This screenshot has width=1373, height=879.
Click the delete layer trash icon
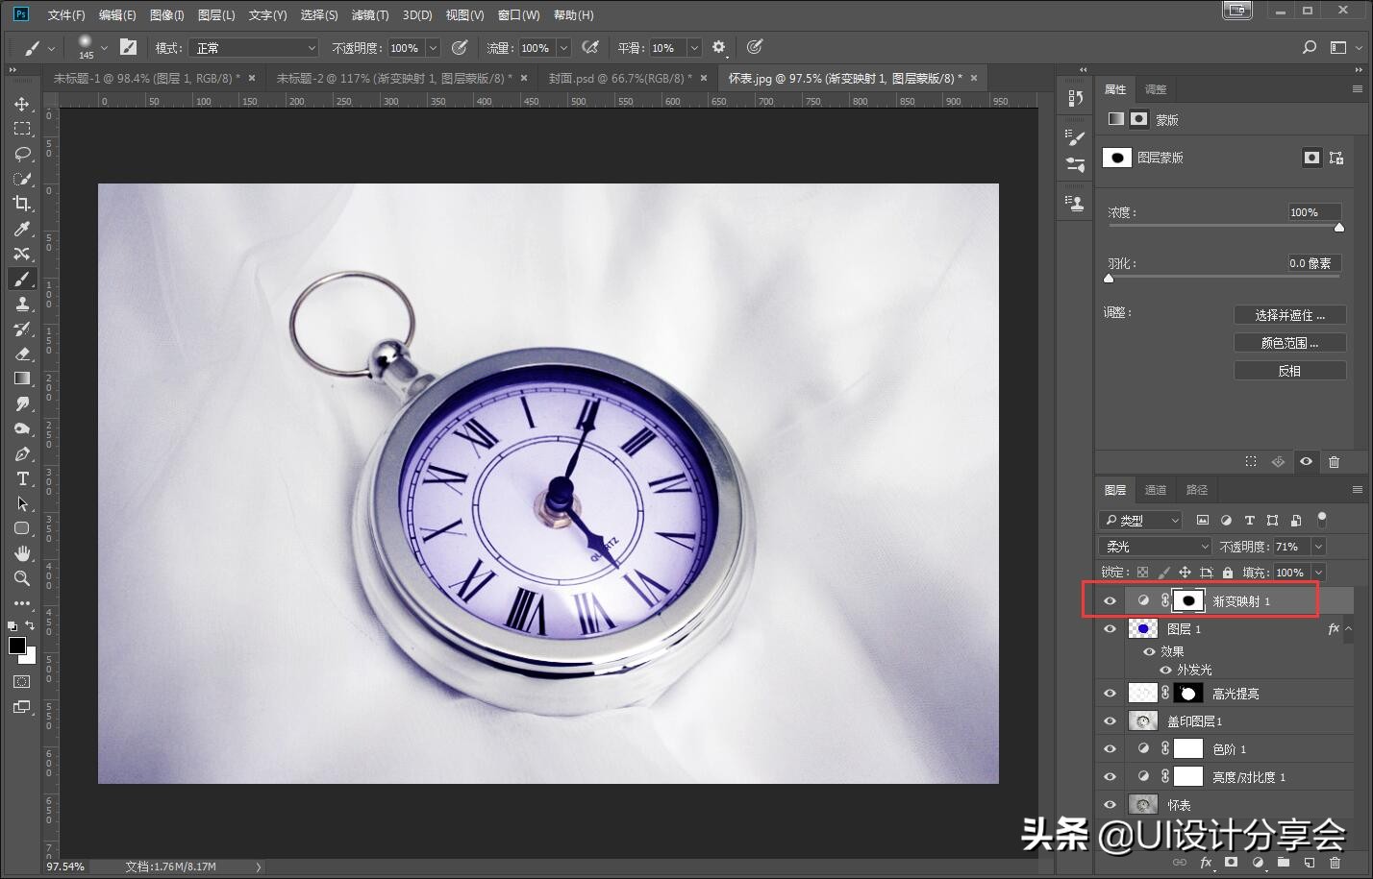[x=1336, y=863]
